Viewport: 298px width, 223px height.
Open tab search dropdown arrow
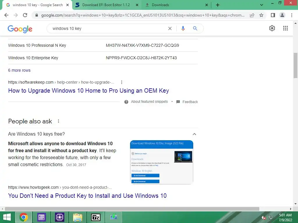coord(262,5)
